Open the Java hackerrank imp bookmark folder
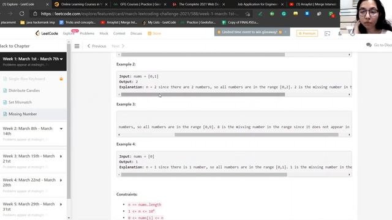 pos(38,23)
